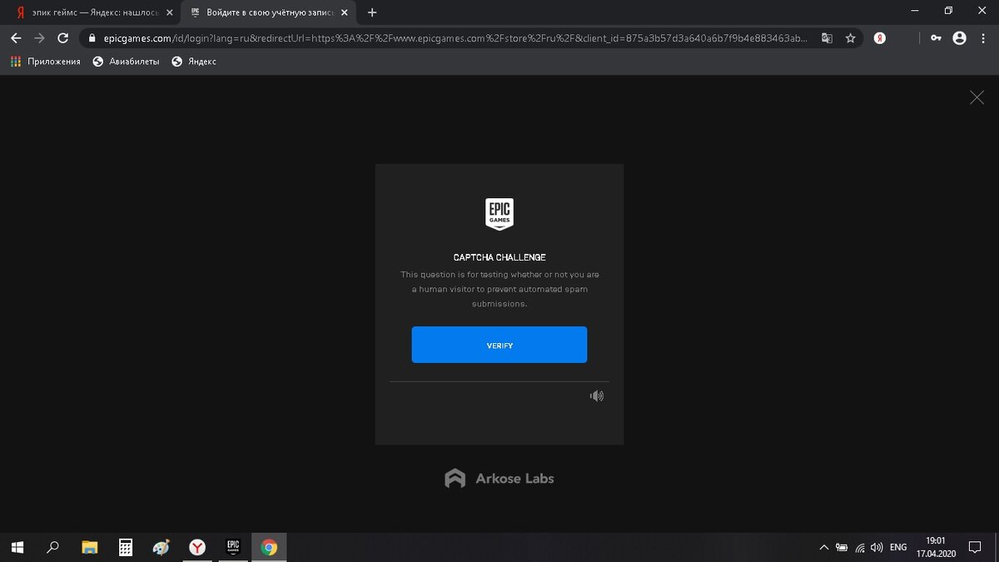This screenshot has height=562, width=999.
Task: Open Epic Games Launcher from the taskbar
Action: click(233, 547)
